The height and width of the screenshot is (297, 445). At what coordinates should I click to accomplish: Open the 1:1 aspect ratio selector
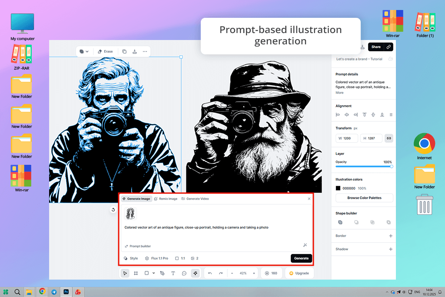180,258
